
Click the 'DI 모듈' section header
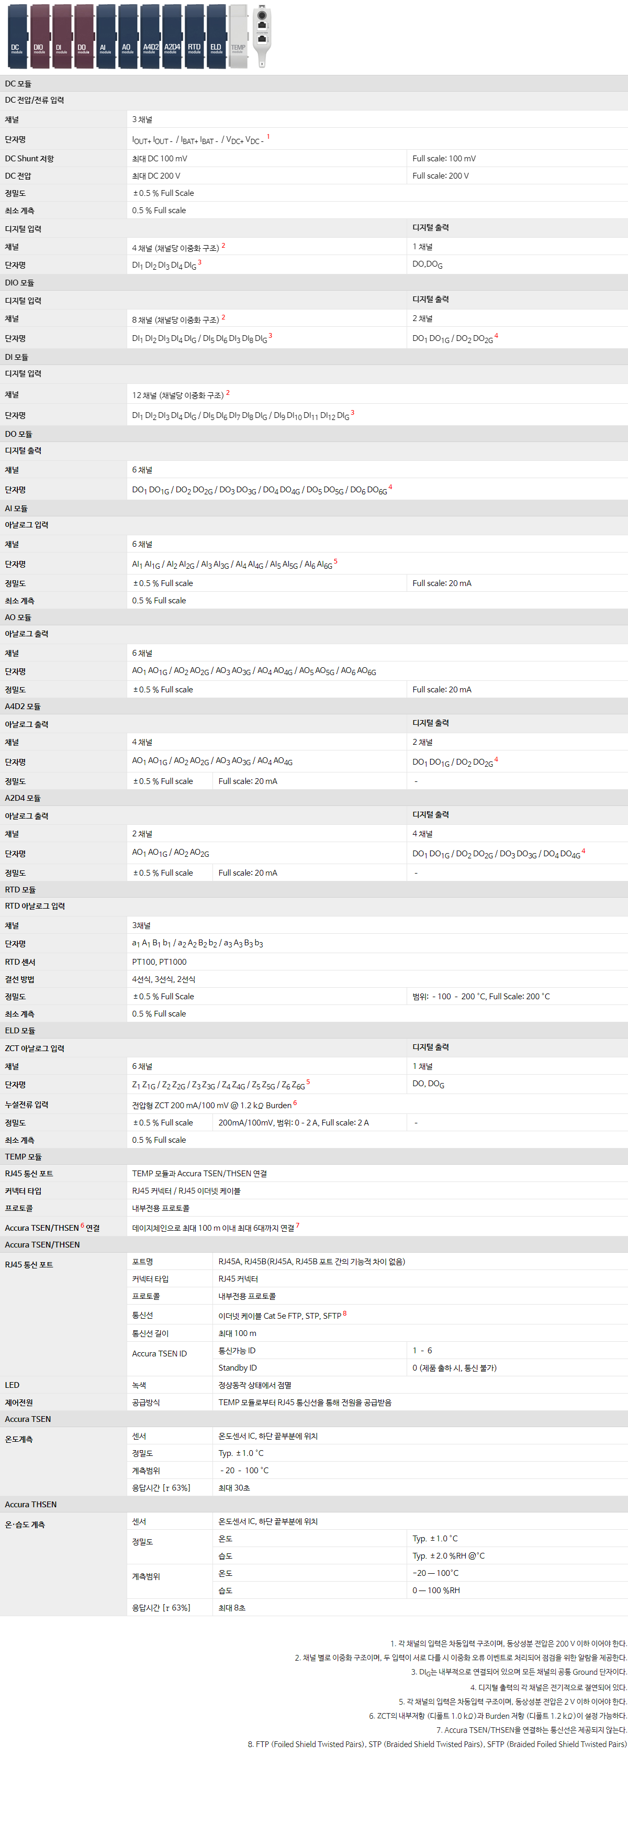pos(313,357)
